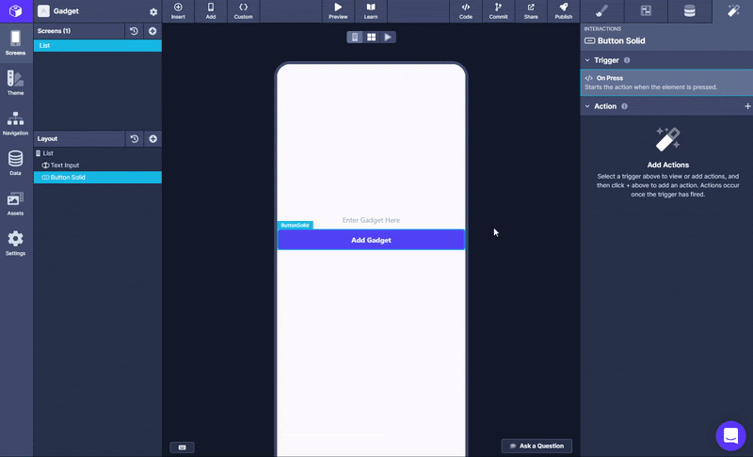Switch to the Data database tab
The image size is (753, 457).
(690, 10)
